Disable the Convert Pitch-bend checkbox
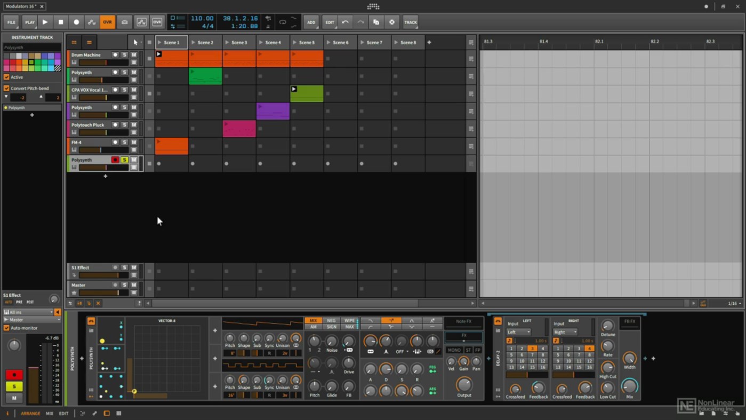Screen dimensions: 746x420 click(6, 88)
